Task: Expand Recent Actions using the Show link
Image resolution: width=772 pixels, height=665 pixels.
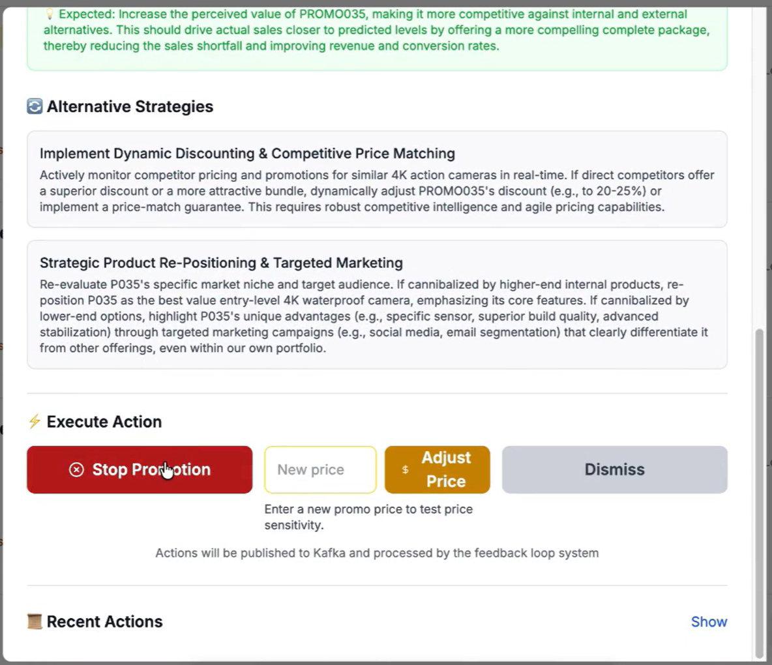Action: [x=709, y=621]
